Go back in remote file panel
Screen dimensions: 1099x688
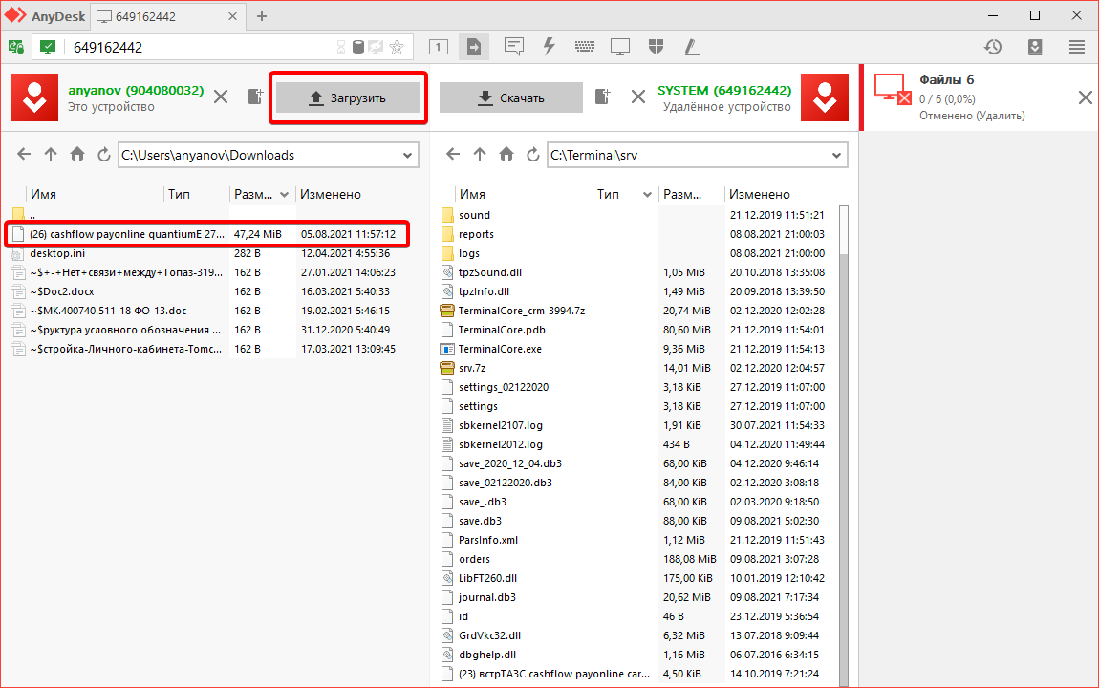pos(453,154)
